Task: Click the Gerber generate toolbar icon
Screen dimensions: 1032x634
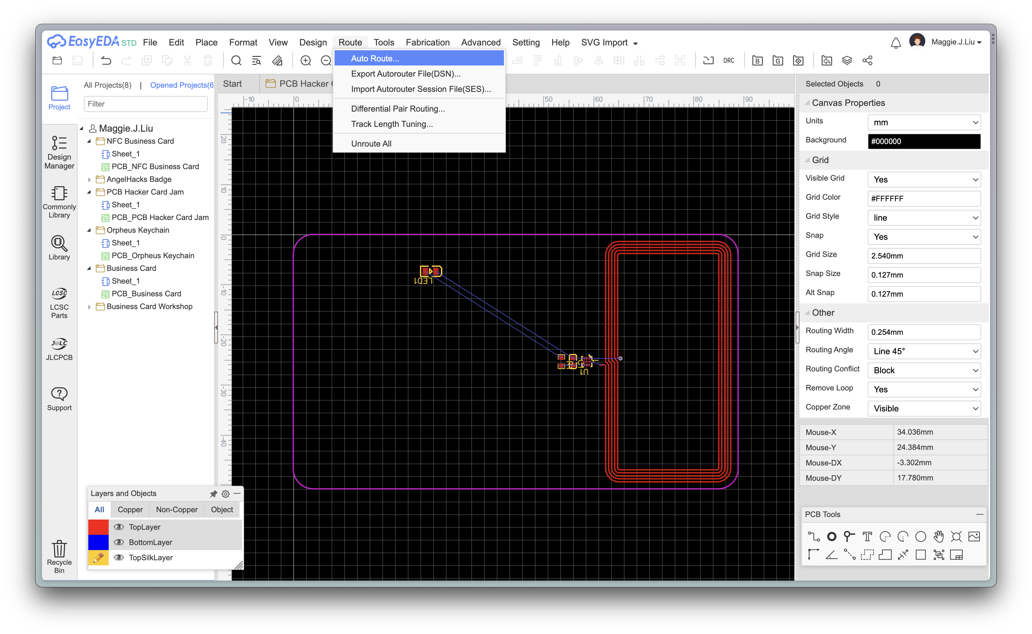Action: pos(778,60)
